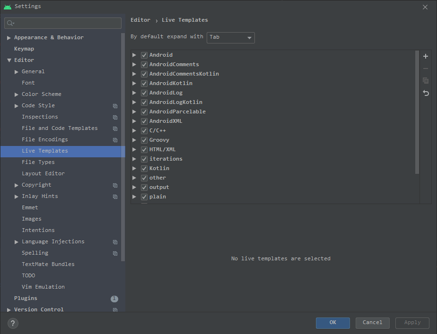Click the Remove template icon
This screenshot has width=437, height=334.
pos(425,69)
